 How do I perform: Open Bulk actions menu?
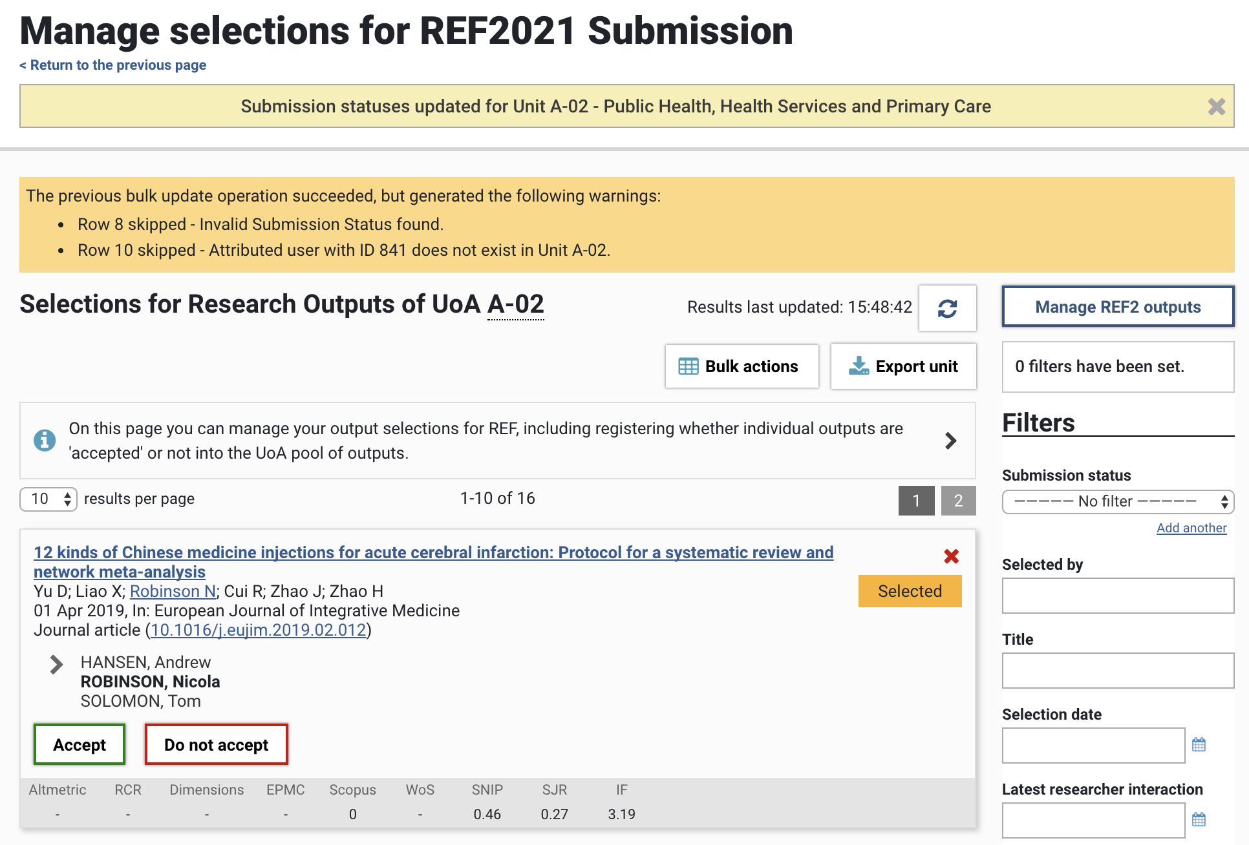(x=742, y=366)
